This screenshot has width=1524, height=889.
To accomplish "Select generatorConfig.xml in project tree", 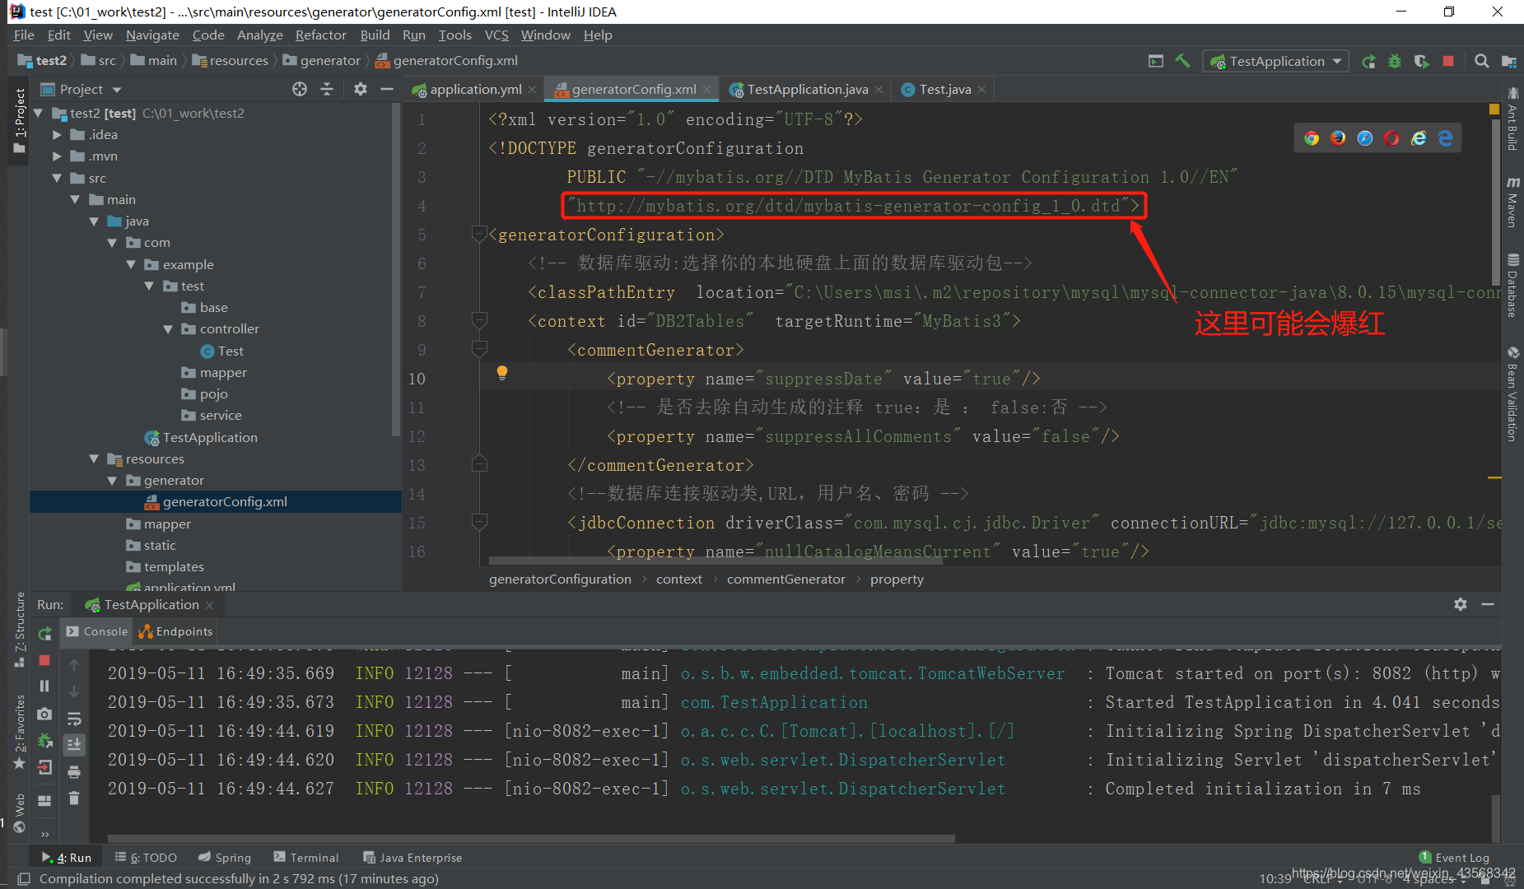I will pyautogui.click(x=216, y=501).
